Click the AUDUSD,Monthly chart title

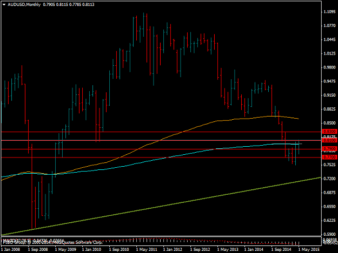click(x=24, y=4)
